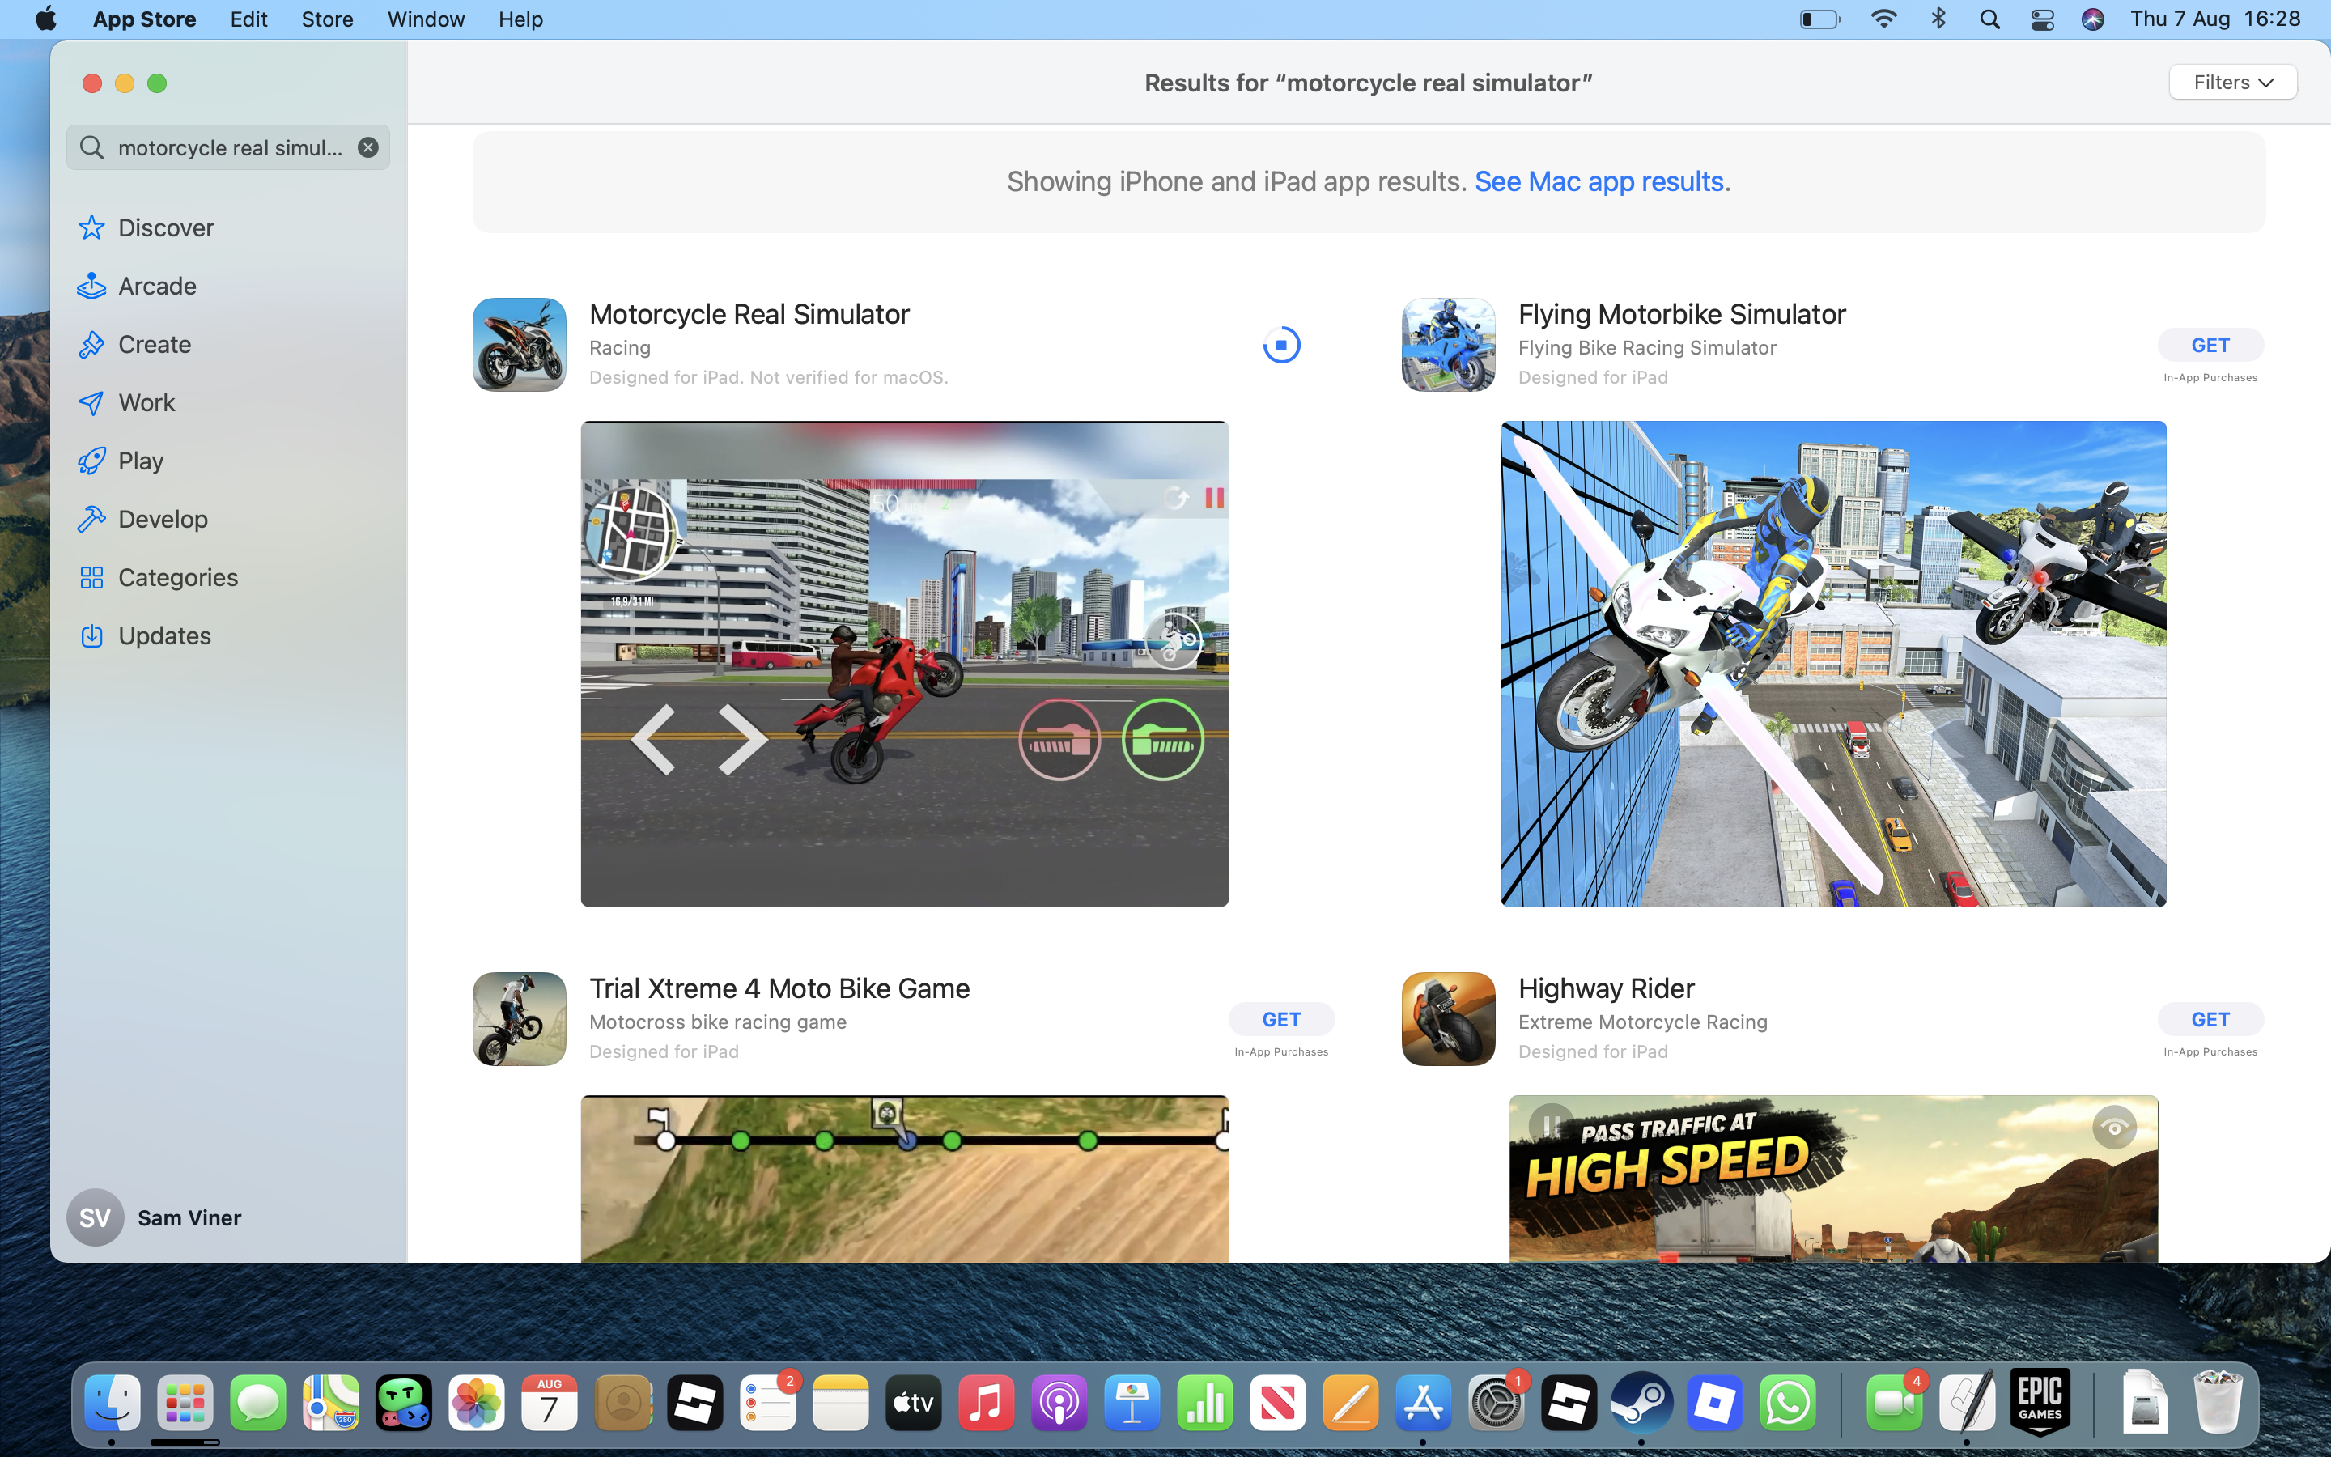2331x1457 pixels.
Task: Open Maps from the dock
Action: 330,1402
